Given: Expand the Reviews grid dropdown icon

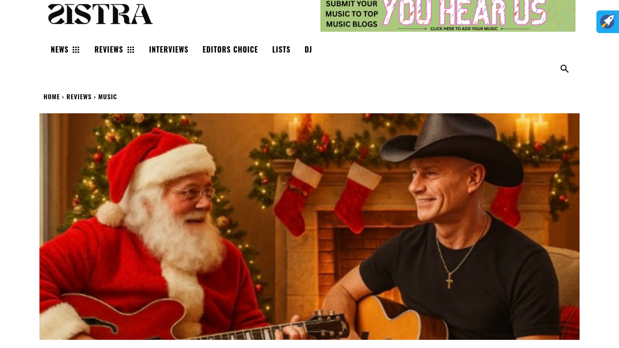Looking at the screenshot, I should point(131,50).
